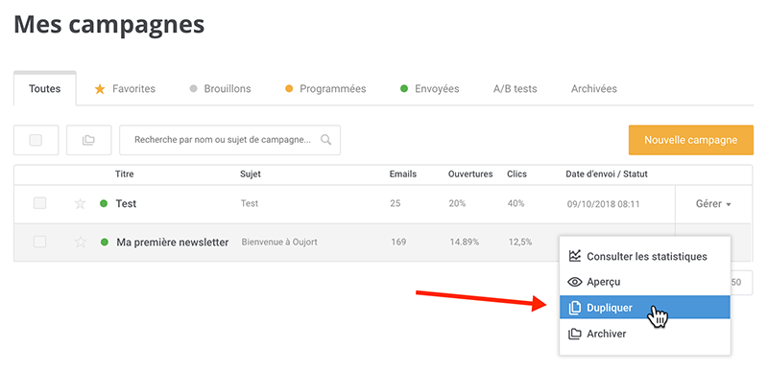768x370 pixels.
Task: Click the Nouvelle campagne button
Action: click(x=690, y=140)
